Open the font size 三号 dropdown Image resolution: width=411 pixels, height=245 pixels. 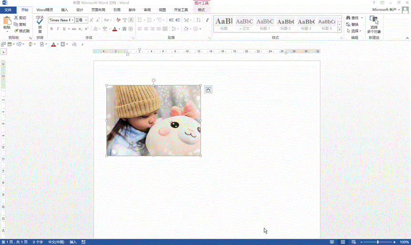[x=86, y=20]
